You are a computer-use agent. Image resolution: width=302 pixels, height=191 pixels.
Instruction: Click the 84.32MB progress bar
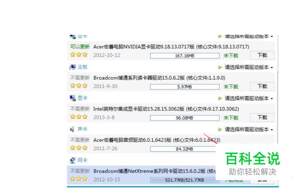click(183, 149)
